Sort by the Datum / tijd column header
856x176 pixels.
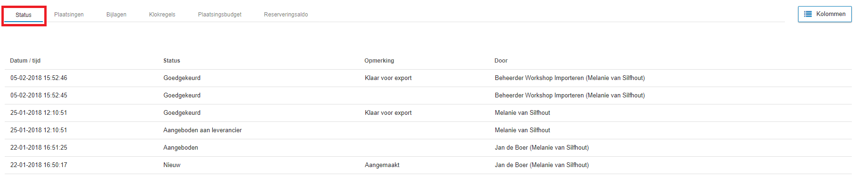click(25, 61)
